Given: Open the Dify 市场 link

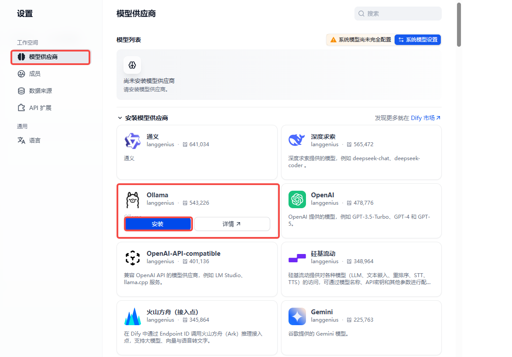Looking at the screenshot, I should tap(426, 118).
